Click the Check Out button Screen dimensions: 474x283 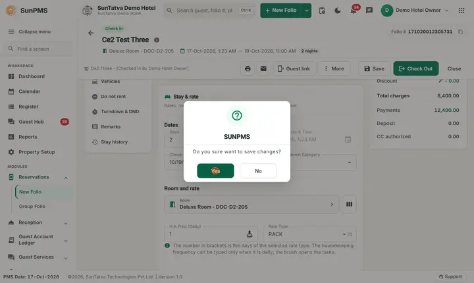coord(415,68)
